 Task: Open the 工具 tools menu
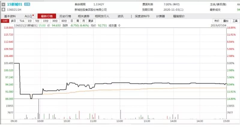point(235,21)
